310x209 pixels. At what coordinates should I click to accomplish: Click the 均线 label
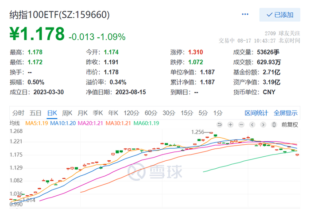[x=15, y=123]
